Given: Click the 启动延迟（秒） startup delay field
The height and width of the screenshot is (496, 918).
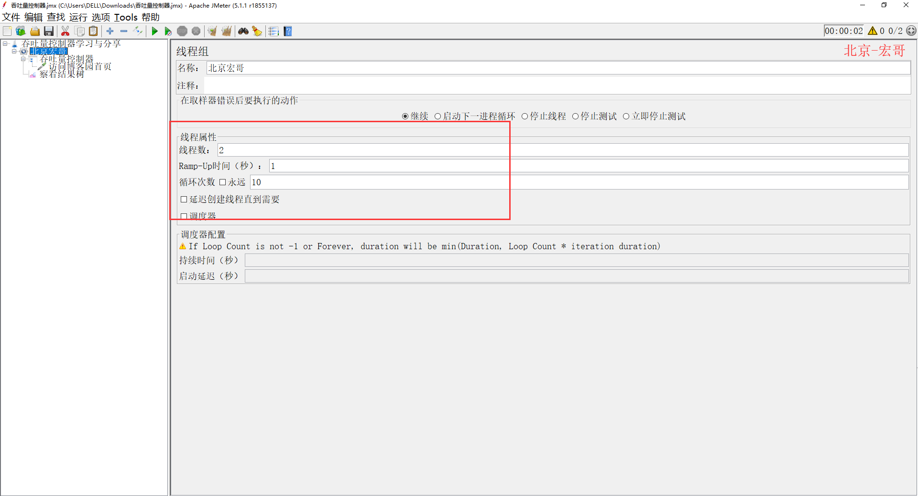Looking at the screenshot, I should tap(577, 276).
